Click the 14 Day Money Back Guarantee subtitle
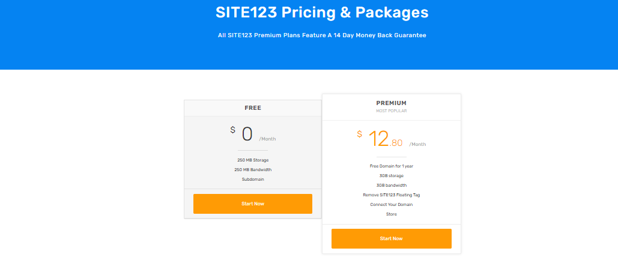 pos(322,35)
